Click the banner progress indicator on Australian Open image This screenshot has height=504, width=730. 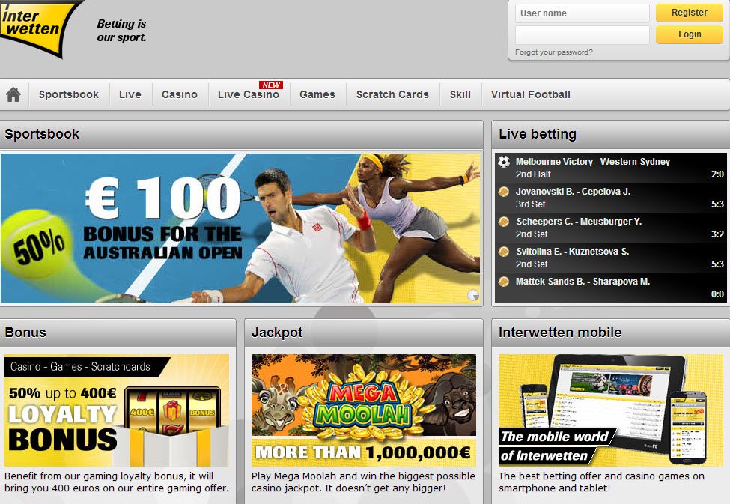click(473, 295)
